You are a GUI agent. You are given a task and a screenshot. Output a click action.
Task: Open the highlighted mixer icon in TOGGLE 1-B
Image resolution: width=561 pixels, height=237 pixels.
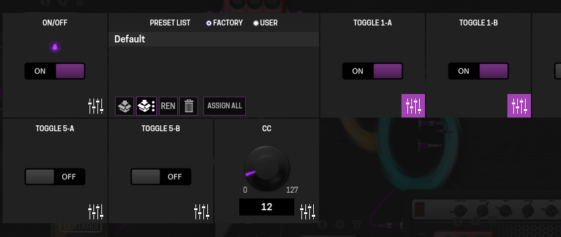pos(519,106)
